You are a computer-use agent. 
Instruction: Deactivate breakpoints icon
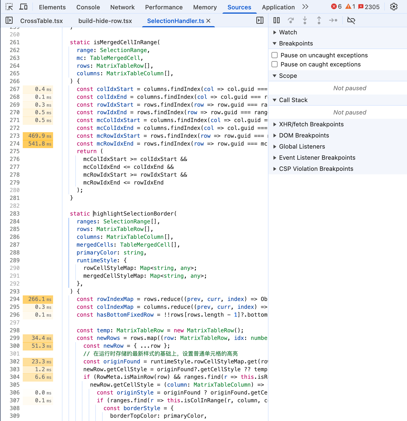point(351,20)
